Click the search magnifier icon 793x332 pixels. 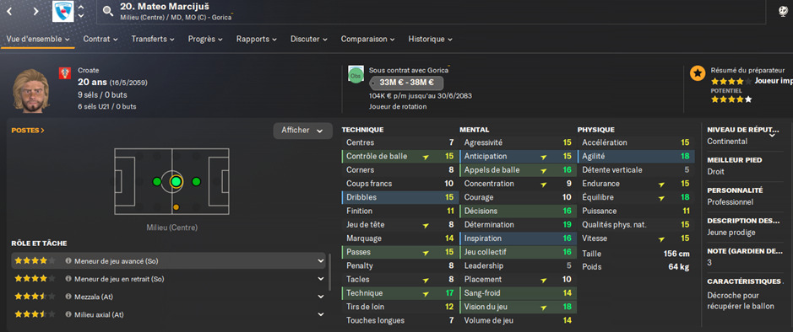(108, 11)
